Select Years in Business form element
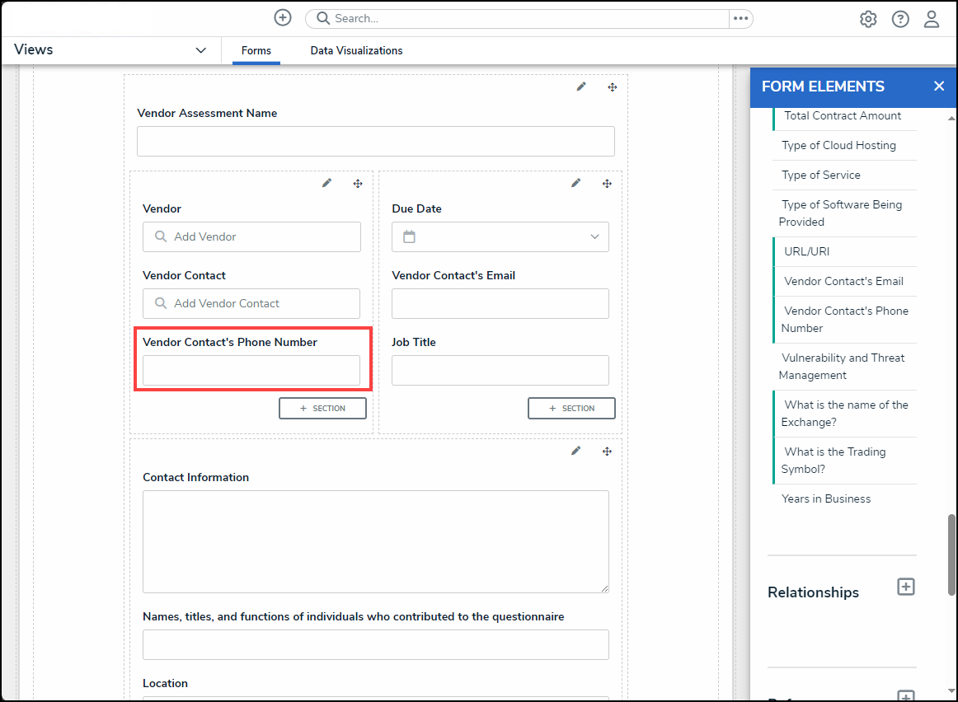Image resolution: width=958 pixels, height=702 pixels. click(826, 498)
